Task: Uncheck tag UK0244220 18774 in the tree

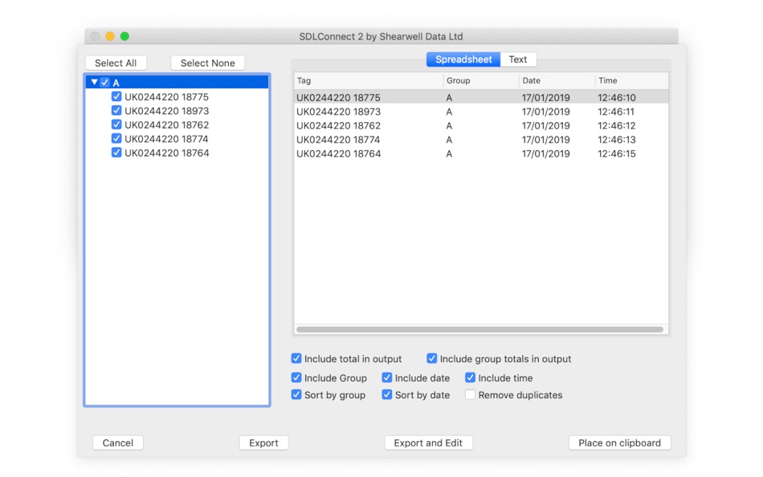Action: tap(116, 139)
